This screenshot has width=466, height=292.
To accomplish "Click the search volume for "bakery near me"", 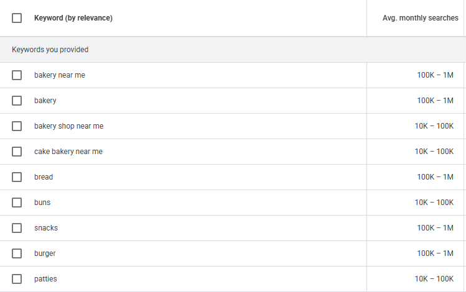I will [x=435, y=75].
